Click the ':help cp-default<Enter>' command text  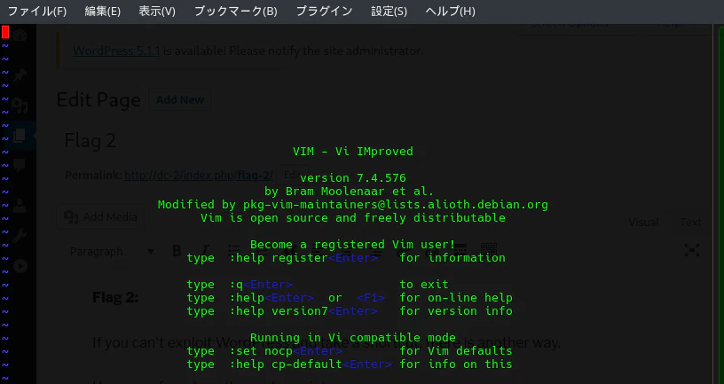coord(311,364)
